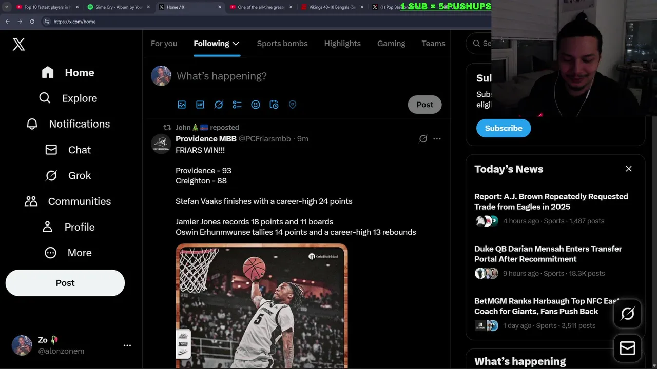The height and width of the screenshot is (369, 657).
Task: Add media image to post
Action: pos(182,105)
